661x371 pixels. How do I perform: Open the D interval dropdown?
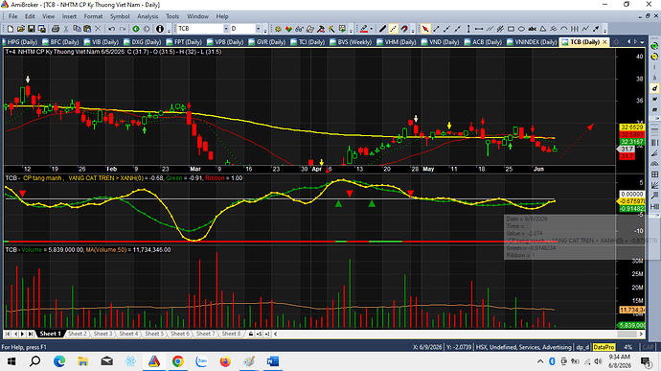coord(258,29)
